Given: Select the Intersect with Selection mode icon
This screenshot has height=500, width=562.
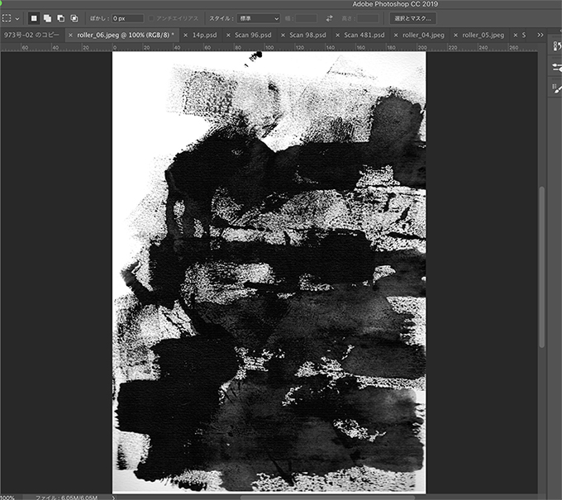Looking at the screenshot, I should coord(74,17).
